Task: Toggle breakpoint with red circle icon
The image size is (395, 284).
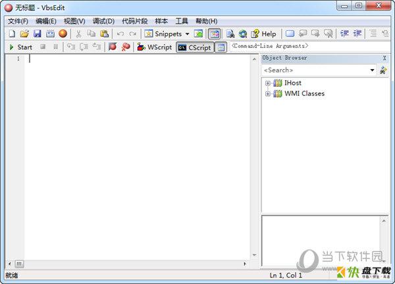Action: point(113,47)
